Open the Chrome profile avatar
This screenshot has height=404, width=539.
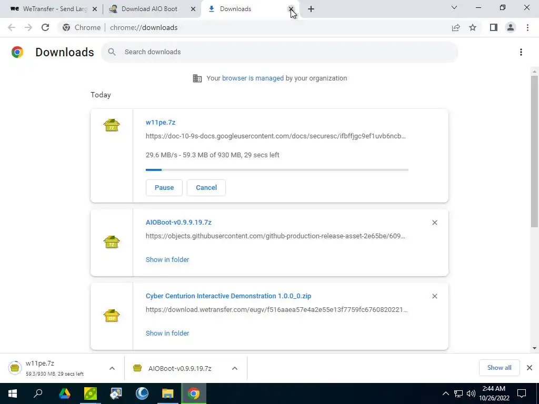click(x=511, y=27)
